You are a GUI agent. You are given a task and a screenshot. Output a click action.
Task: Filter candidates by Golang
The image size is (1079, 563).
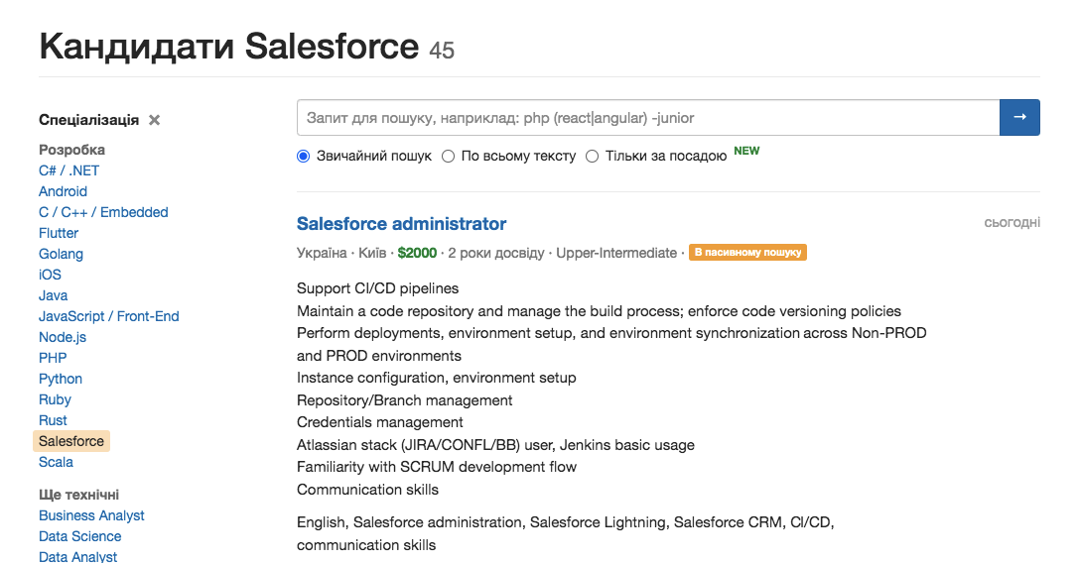click(x=61, y=254)
